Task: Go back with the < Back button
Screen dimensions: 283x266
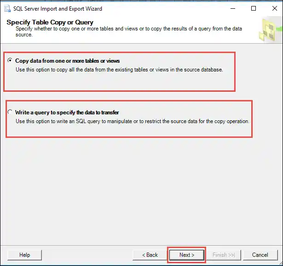Action: (150, 255)
